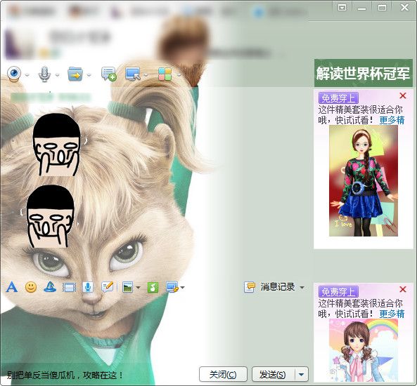Start a voice call with microphone icon

point(44,74)
